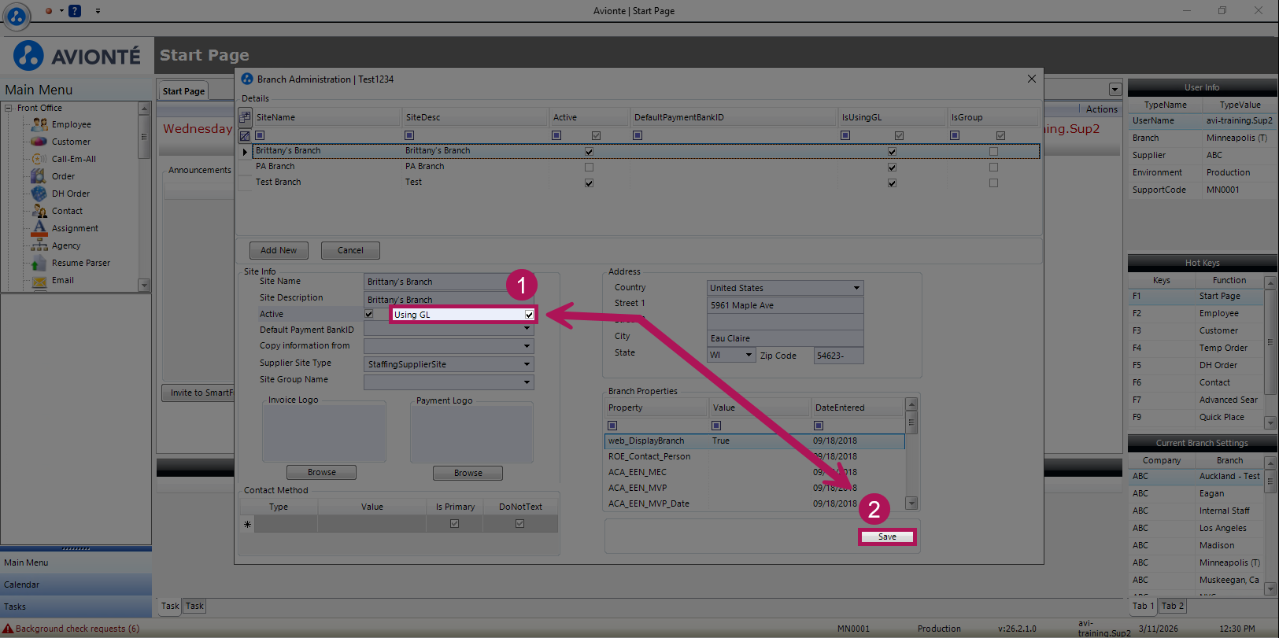Open the State dropdown showing WI
The height and width of the screenshot is (638, 1279).
tap(749, 356)
